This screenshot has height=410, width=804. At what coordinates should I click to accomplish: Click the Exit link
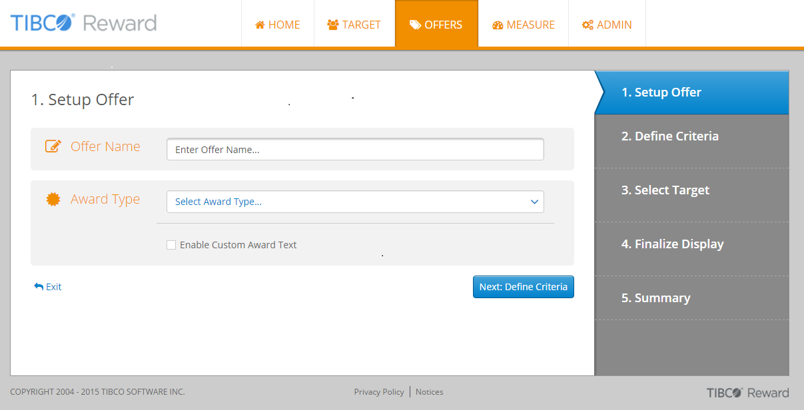coord(48,287)
